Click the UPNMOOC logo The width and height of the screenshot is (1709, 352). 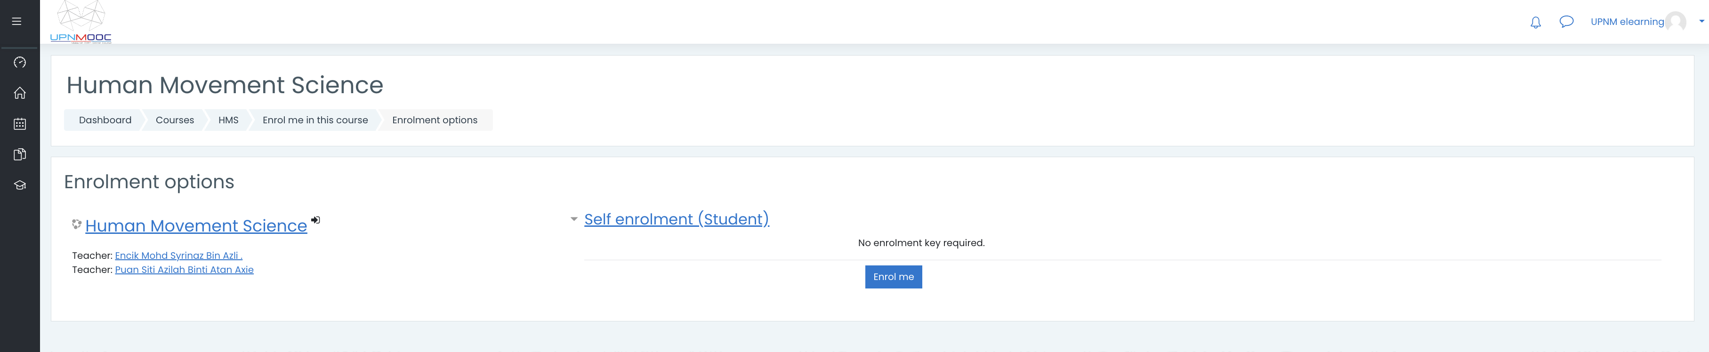(81, 23)
